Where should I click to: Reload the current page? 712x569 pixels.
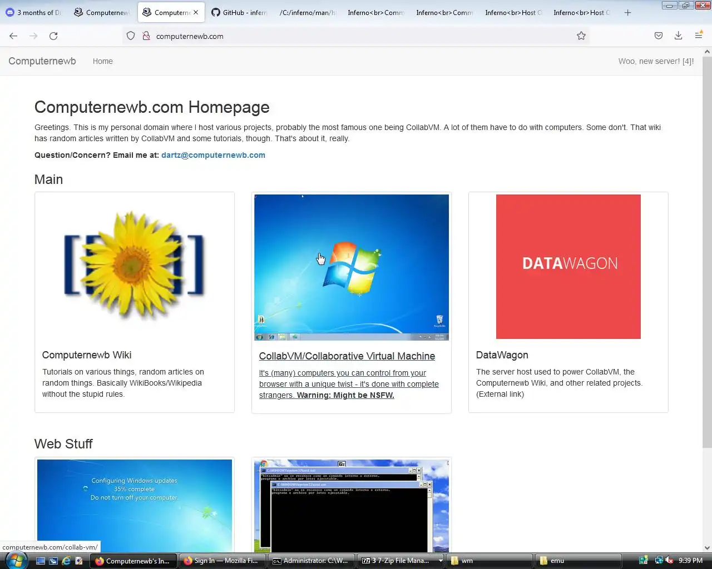click(53, 36)
